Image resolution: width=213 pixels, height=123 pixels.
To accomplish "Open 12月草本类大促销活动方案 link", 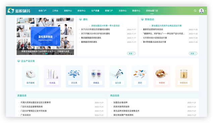I will click(155, 38).
